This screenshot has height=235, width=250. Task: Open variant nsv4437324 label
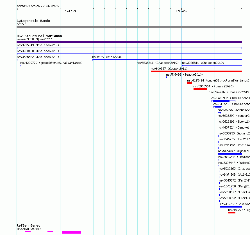click(234, 127)
